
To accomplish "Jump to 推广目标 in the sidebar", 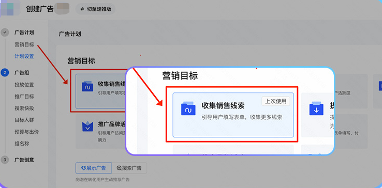I will click(24, 97).
